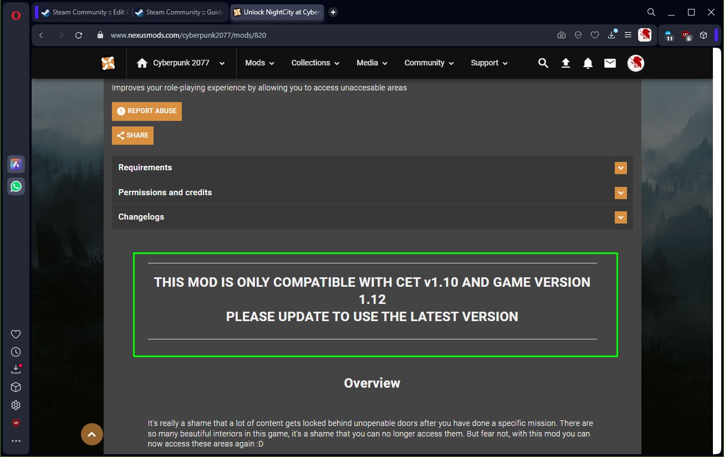Bookmark this page with the address bar heart
This screenshot has width=724, height=457.
click(595, 35)
